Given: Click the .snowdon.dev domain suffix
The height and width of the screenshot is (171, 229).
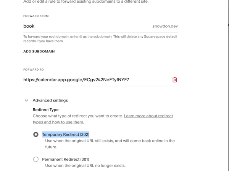Looking at the screenshot, I should [x=164, y=26].
